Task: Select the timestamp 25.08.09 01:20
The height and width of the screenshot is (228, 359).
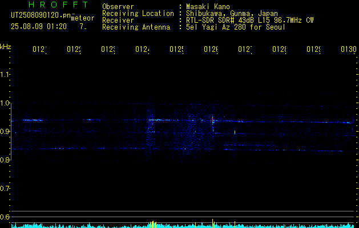Action: coord(39,27)
